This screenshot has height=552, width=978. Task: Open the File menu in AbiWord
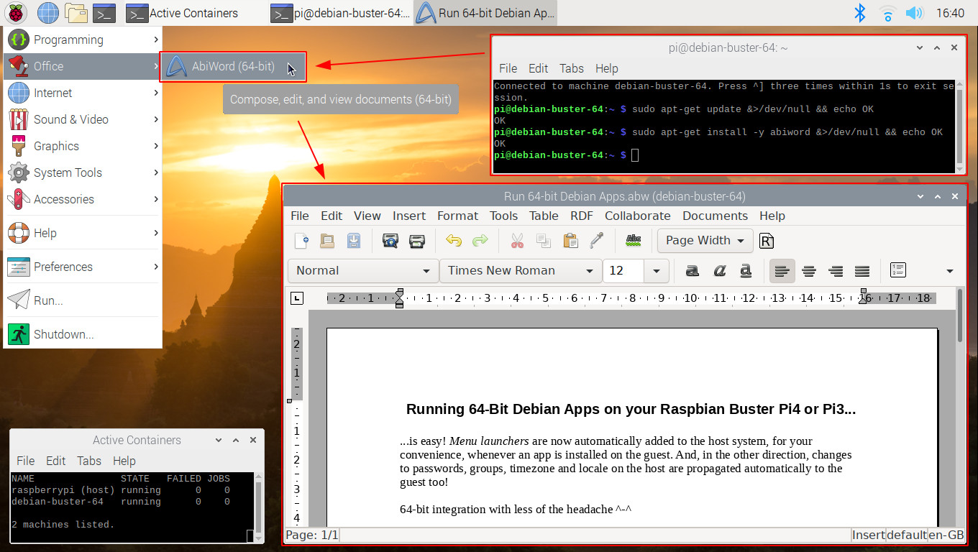coord(300,216)
